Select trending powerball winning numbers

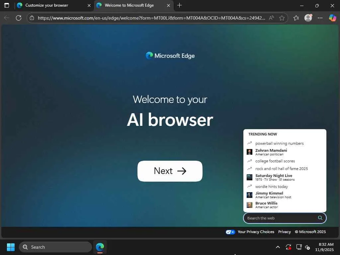pyautogui.click(x=285, y=143)
